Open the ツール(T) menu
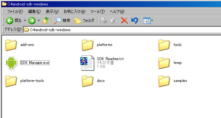 click(x=97, y=12)
